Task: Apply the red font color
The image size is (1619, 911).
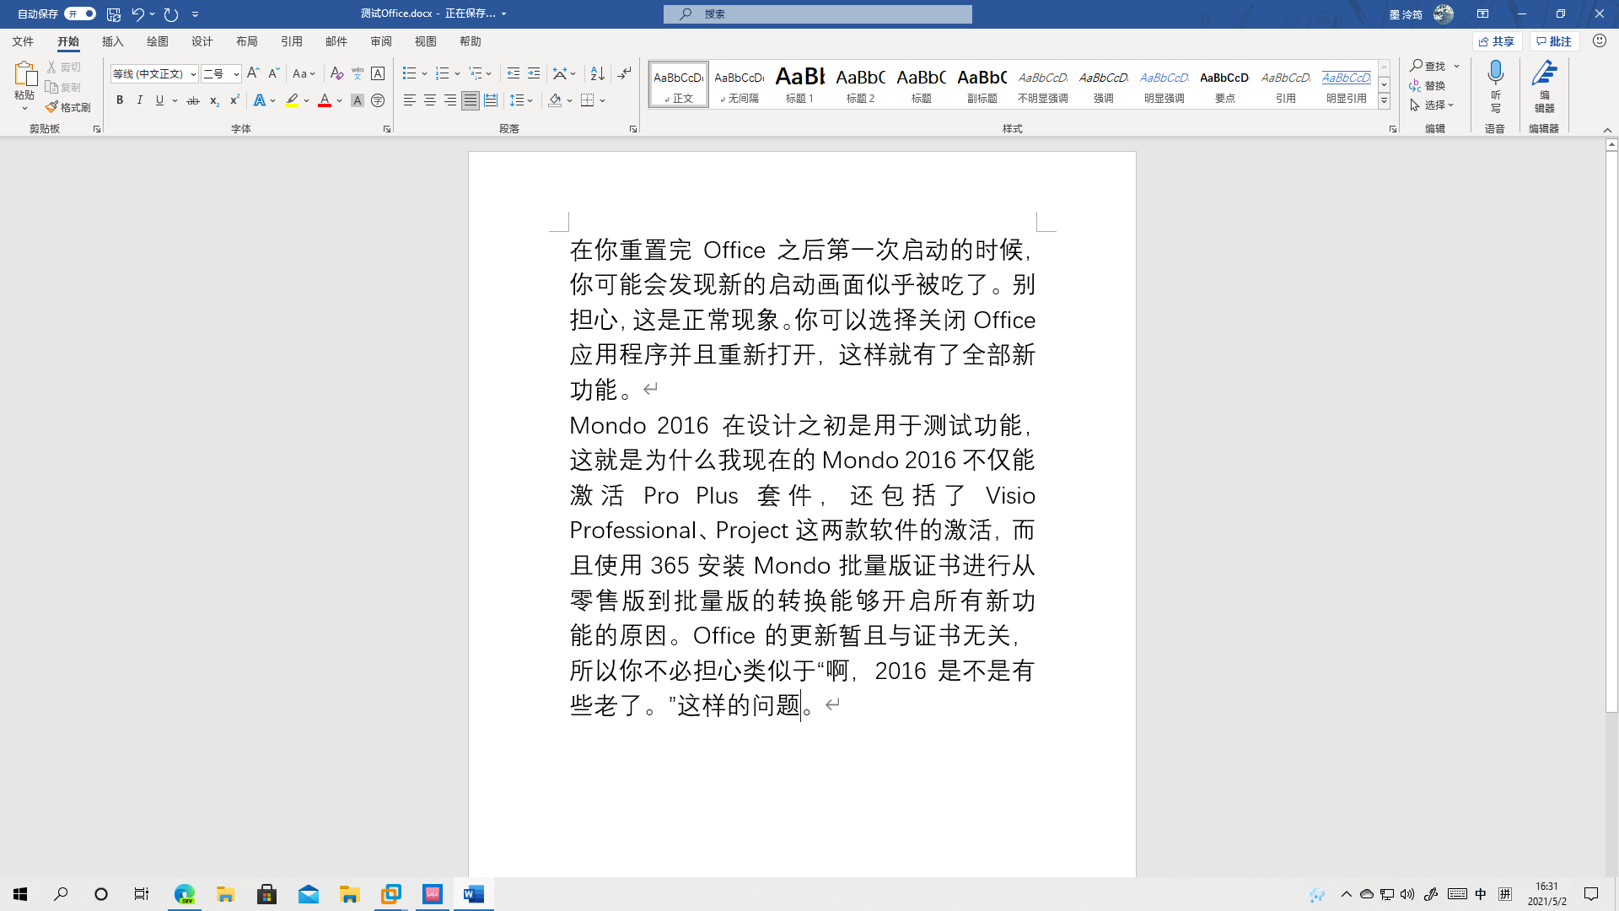Action: tap(325, 100)
